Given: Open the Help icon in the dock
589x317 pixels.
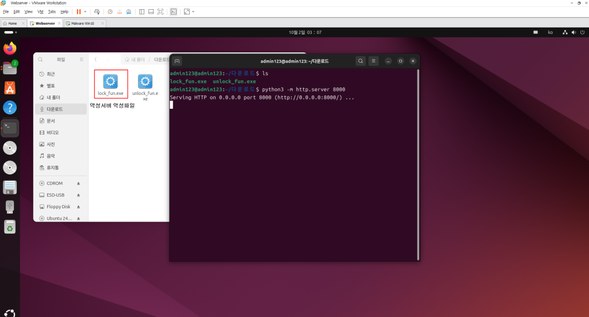Looking at the screenshot, I should 10,108.
